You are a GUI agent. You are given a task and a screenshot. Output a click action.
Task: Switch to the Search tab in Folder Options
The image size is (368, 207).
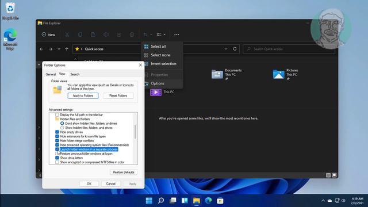(75, 74)
